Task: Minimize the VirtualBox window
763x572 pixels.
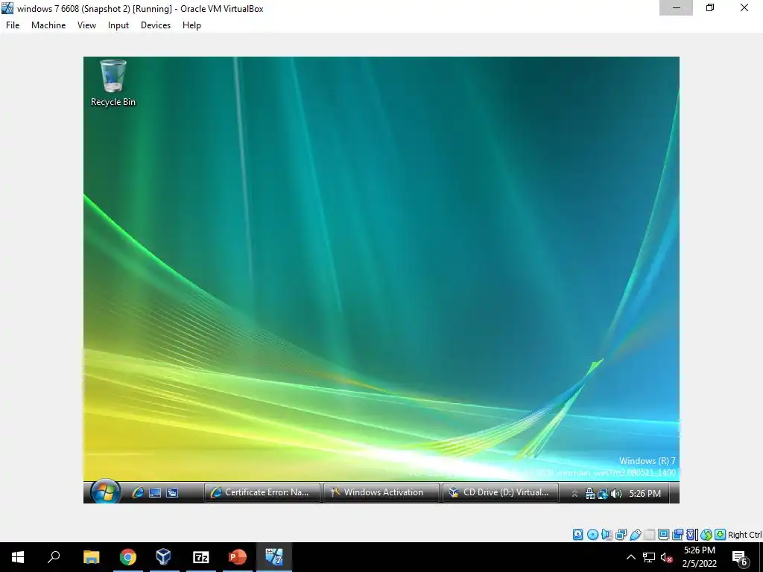Action: [x=677, y=7]
